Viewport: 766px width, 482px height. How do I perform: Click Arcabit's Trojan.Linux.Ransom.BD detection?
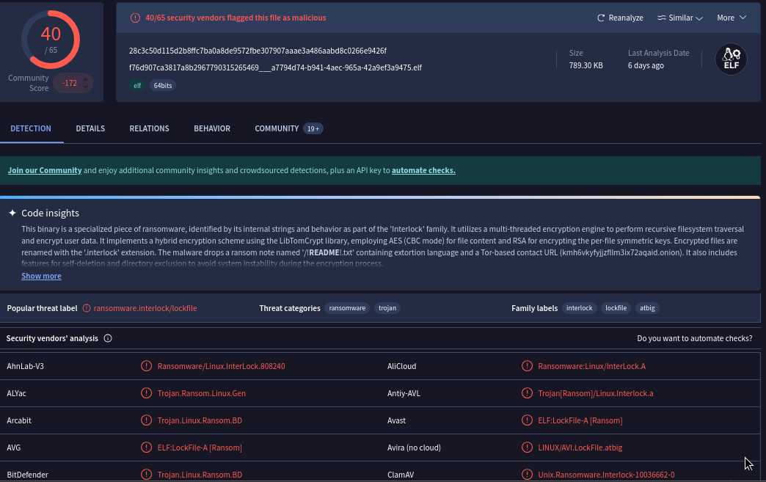(200, 420)
